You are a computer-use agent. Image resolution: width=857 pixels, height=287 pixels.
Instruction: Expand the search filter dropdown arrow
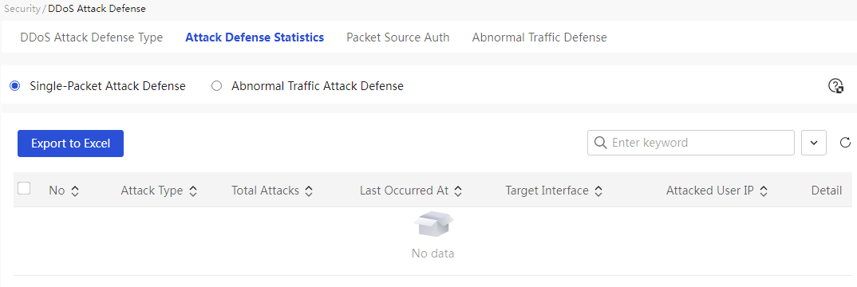coord(814,143)
